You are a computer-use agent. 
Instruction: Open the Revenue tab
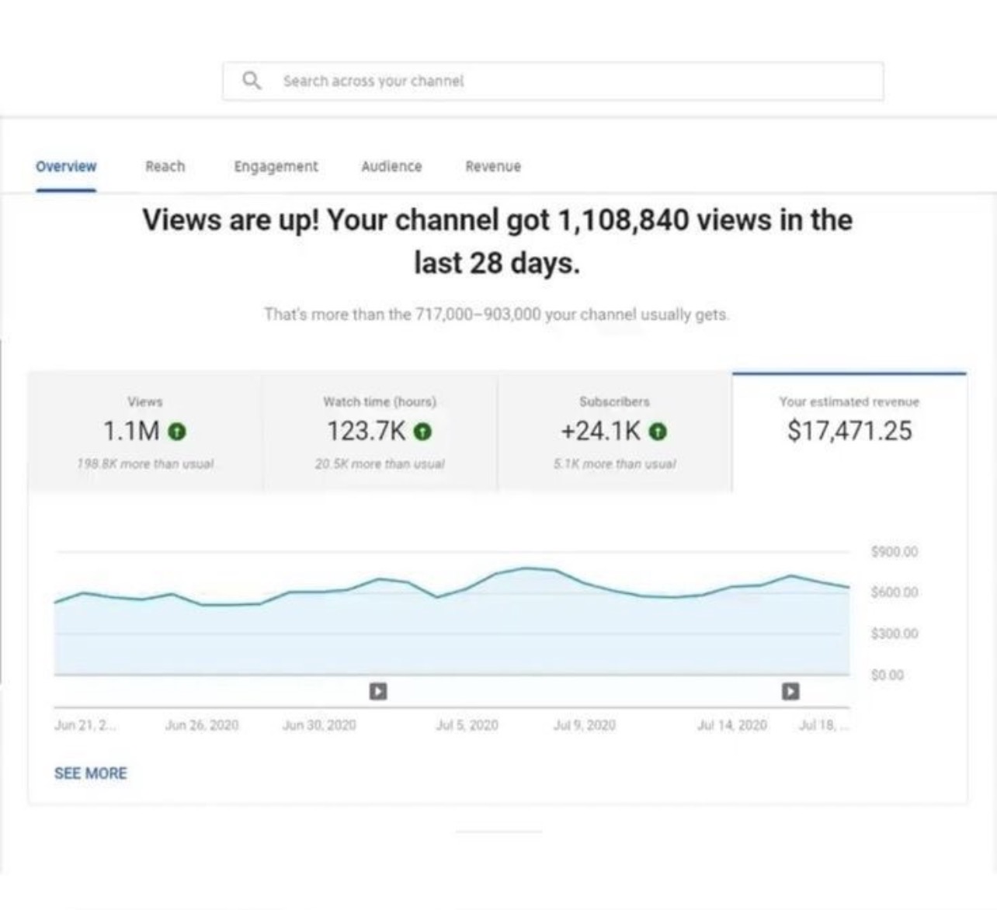coord(493,166)
